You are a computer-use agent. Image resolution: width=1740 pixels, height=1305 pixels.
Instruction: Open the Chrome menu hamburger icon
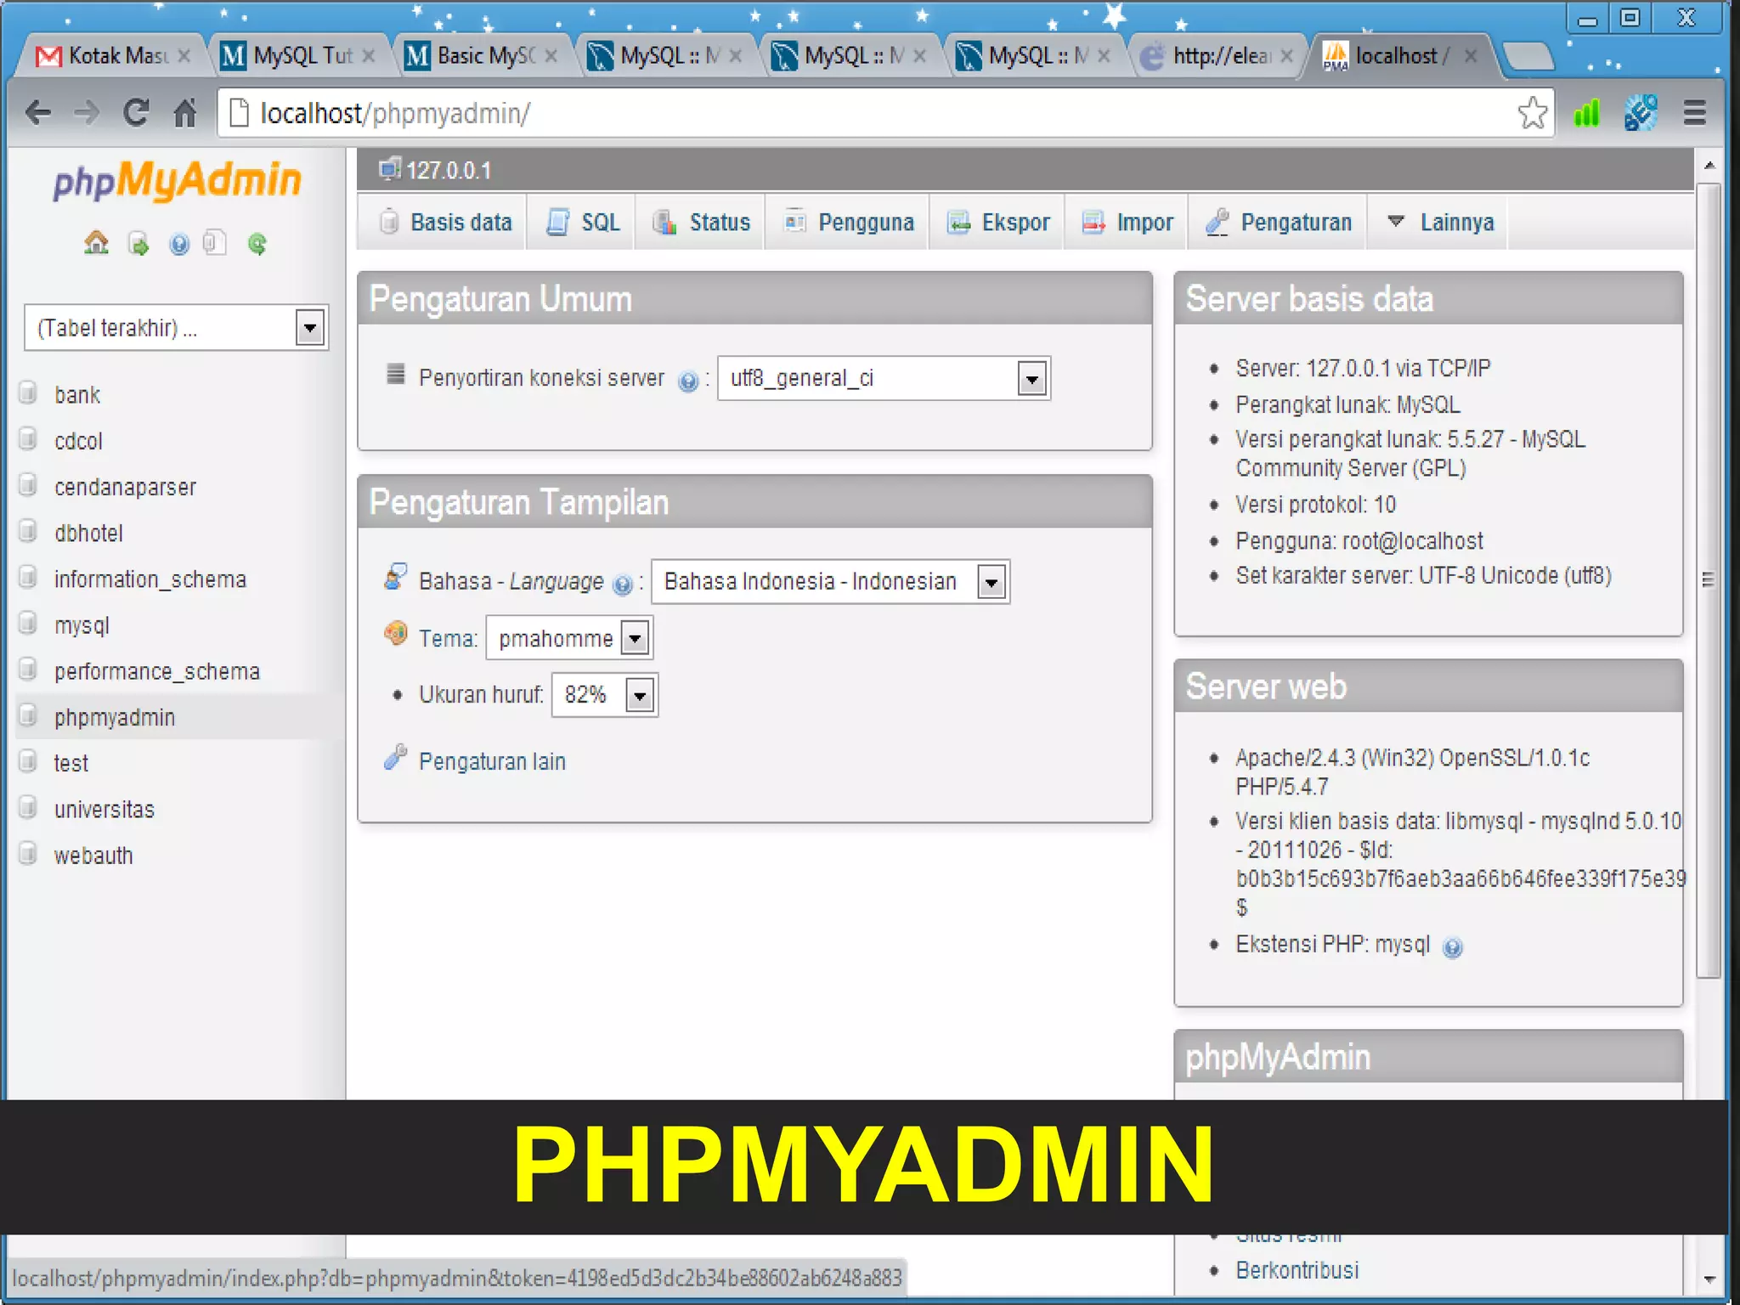tap(1695, 113)
